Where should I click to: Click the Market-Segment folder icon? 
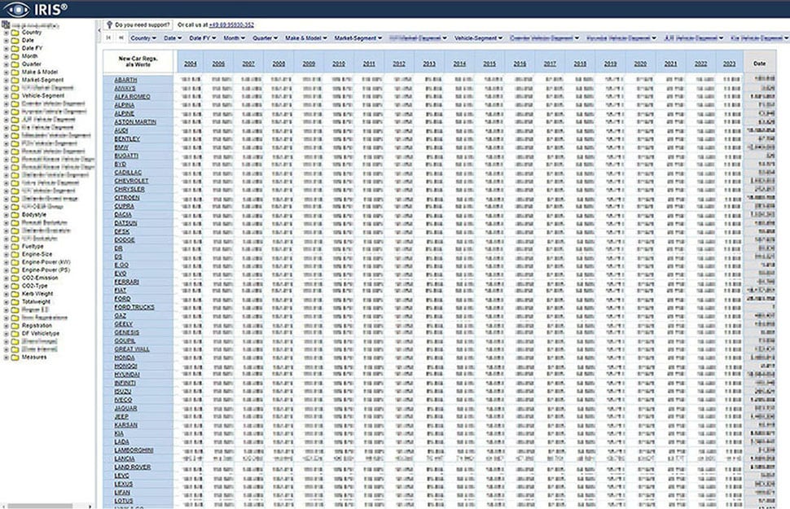pos(15,80)
